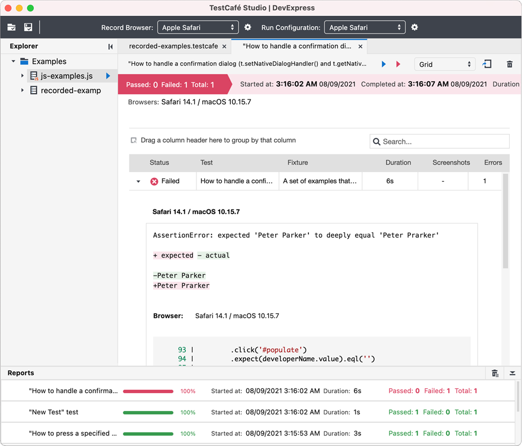Clear all reports in the Reports panel

[495, 373]
